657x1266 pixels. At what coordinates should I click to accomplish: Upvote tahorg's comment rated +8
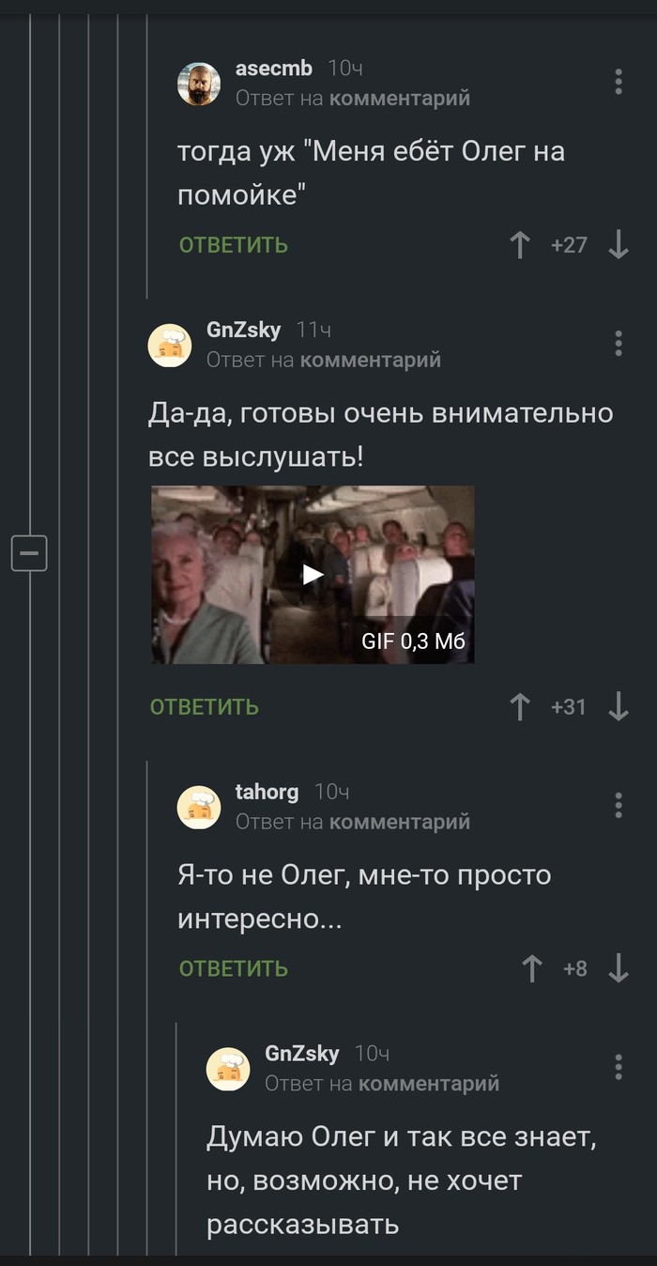point(532,968)
